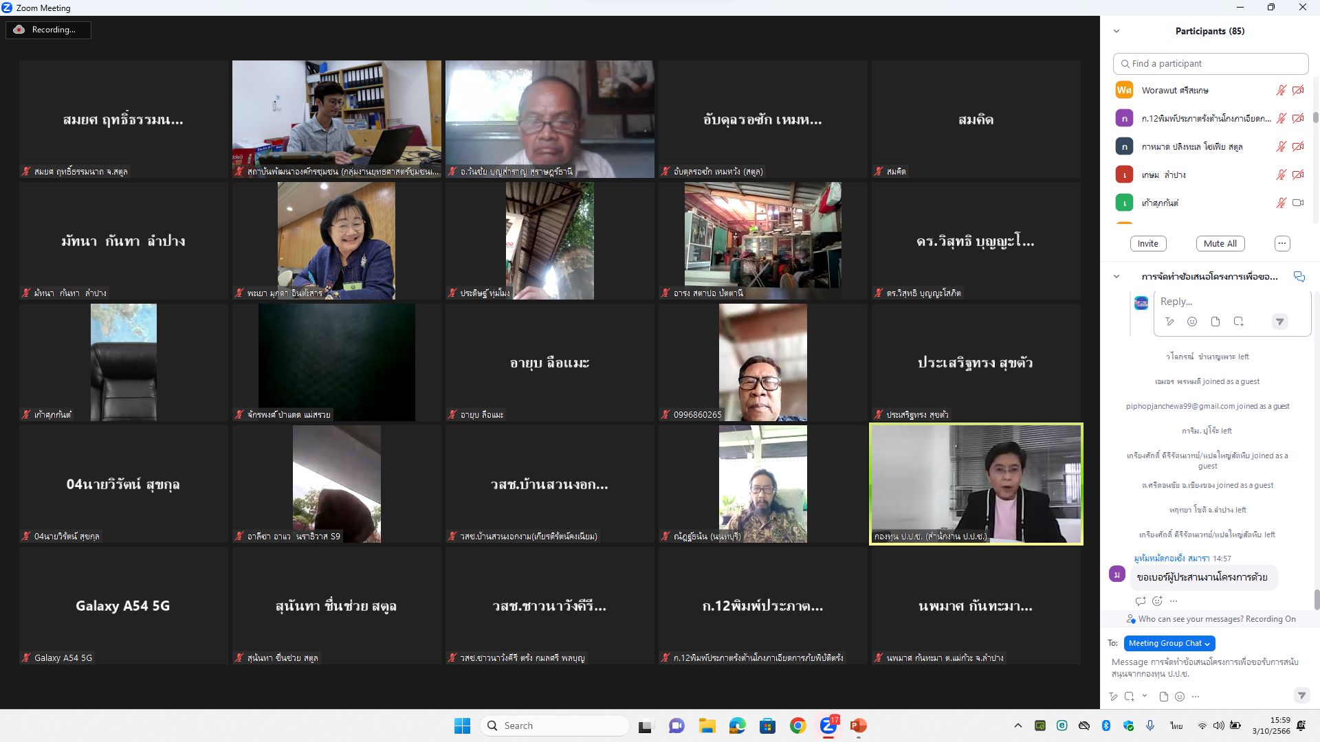Toggle microphone for Worawut in participants list
Screen dimensions: 1320x742
[1281, 90]
